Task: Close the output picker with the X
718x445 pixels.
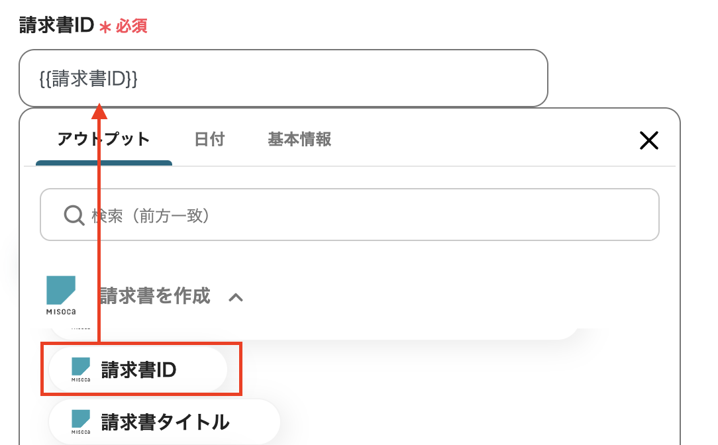Action: pos(648,140)
